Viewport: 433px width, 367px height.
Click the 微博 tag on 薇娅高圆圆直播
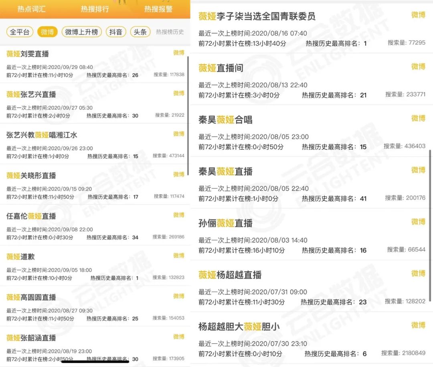(179, 296)
